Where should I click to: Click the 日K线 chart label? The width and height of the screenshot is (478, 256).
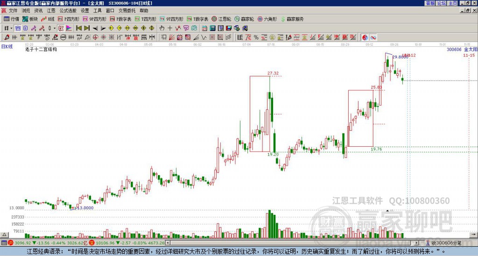(x=7, y=46)
